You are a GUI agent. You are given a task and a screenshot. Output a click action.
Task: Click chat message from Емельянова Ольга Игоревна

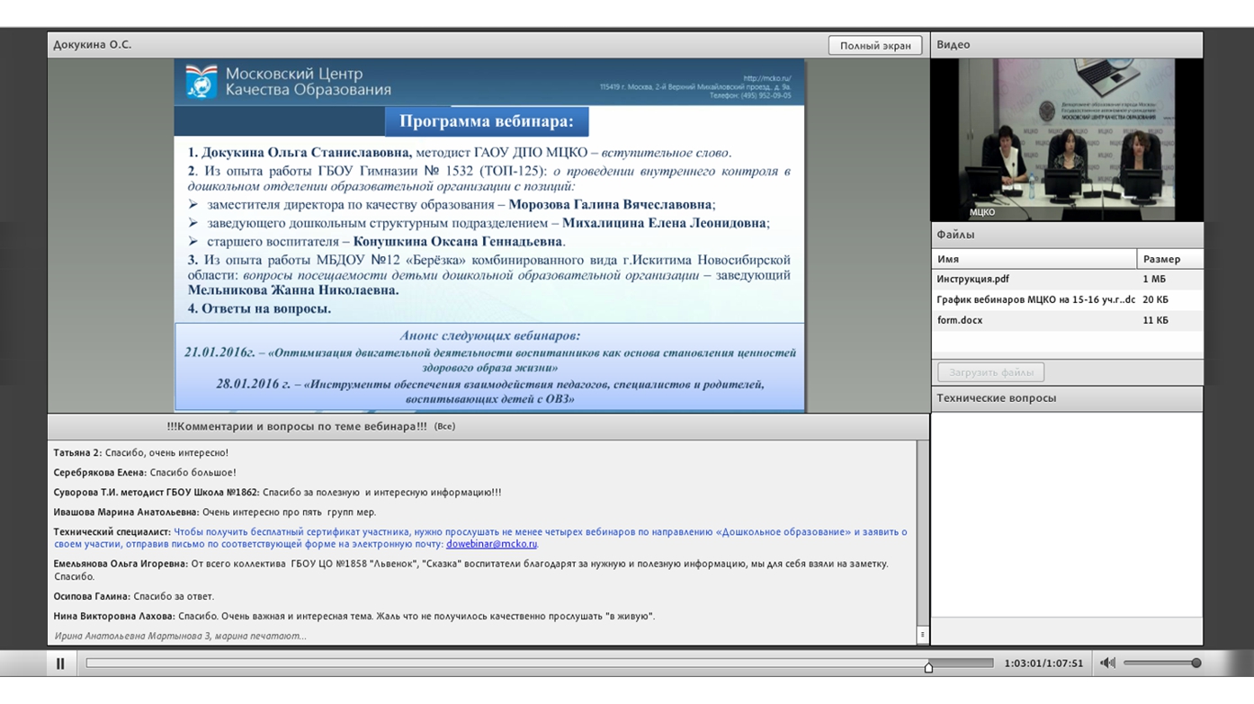tap(470, 570)
